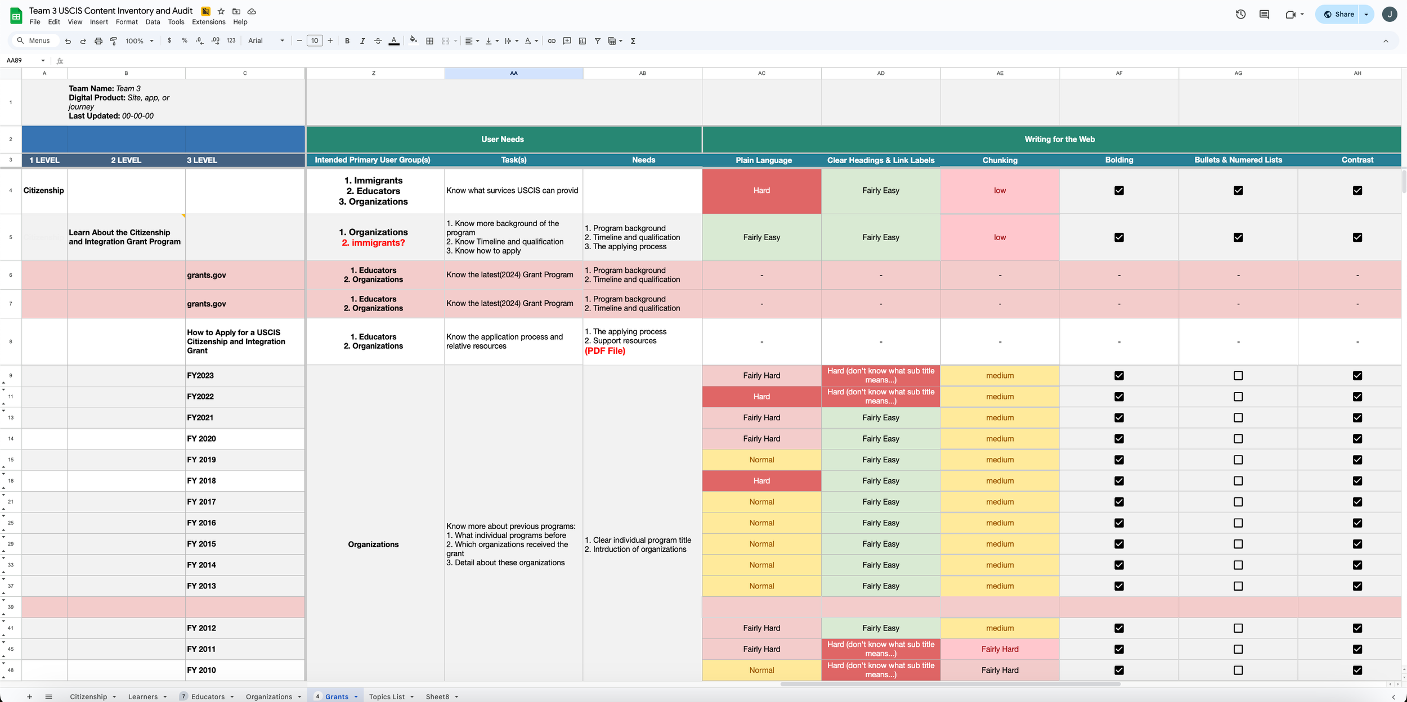Click the Share button
This screenshot has height=702, width=1407.
coord(1339,15)
